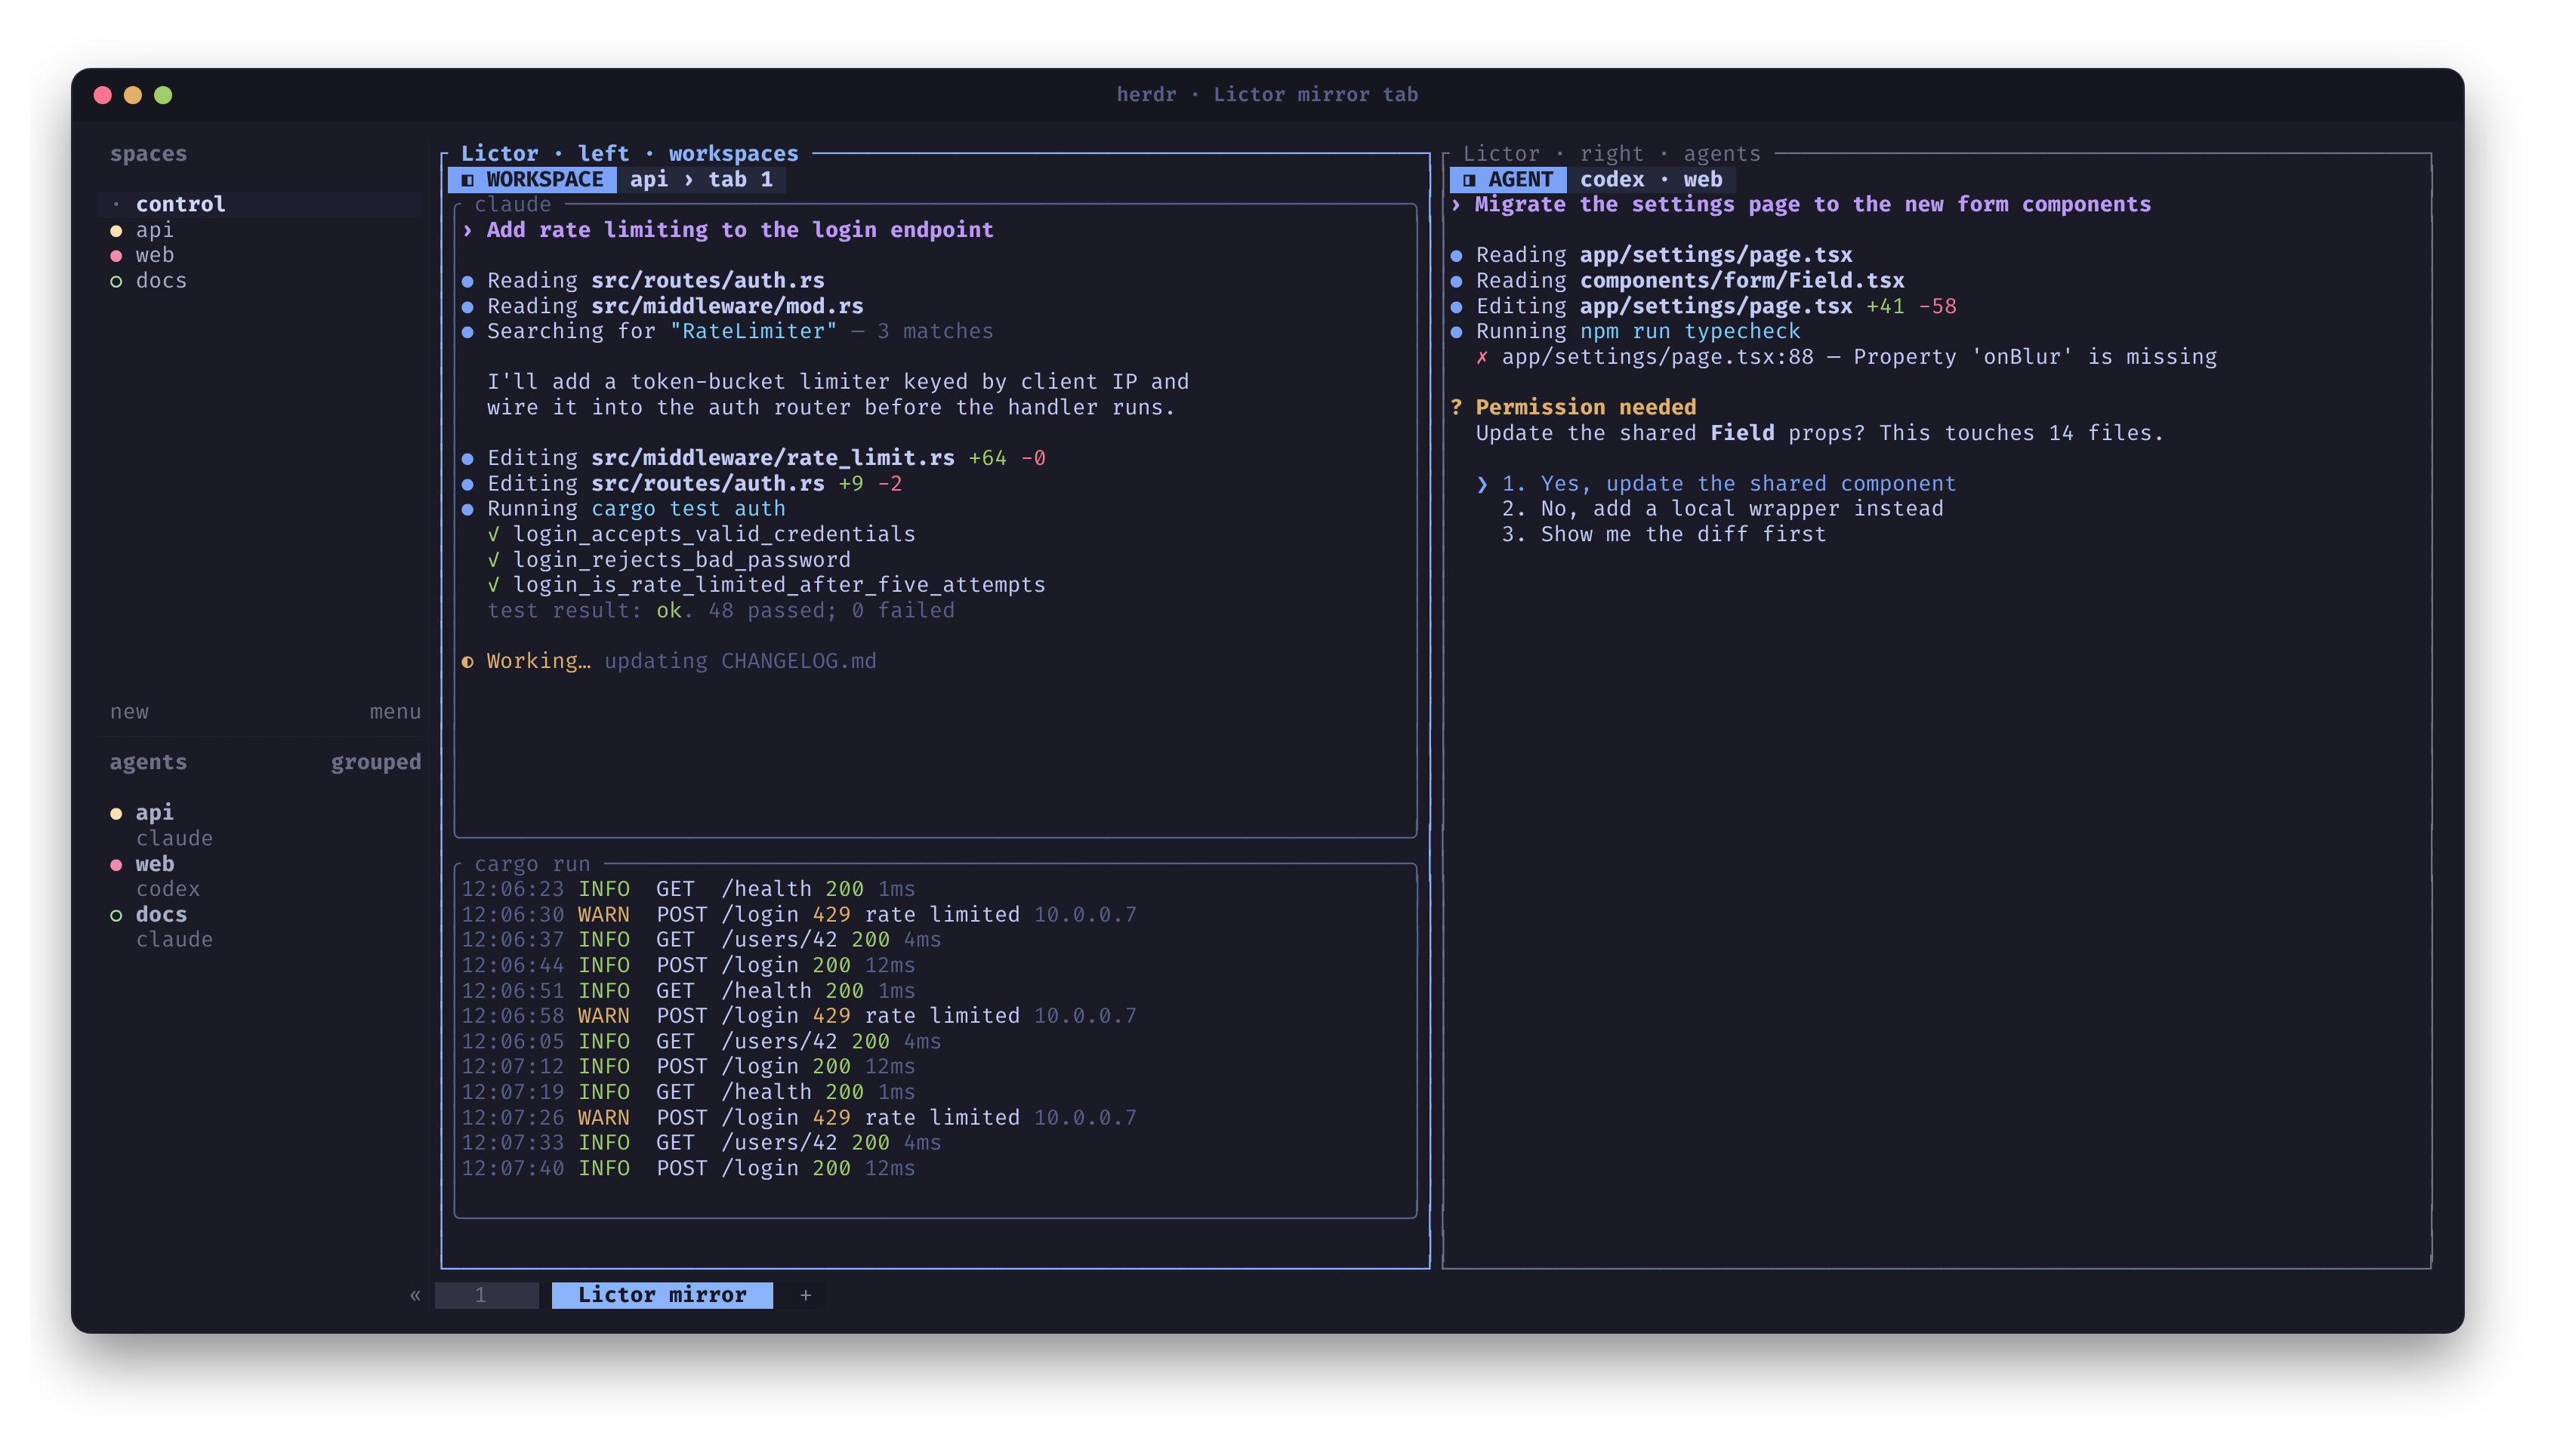Click the red status dot beside web space

coord(116,256)
